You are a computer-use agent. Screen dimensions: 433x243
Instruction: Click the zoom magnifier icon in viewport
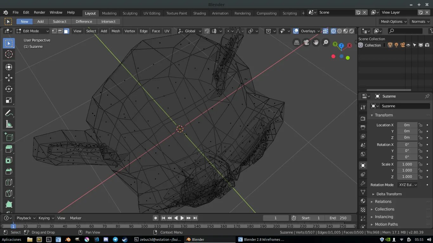[326, 42]
